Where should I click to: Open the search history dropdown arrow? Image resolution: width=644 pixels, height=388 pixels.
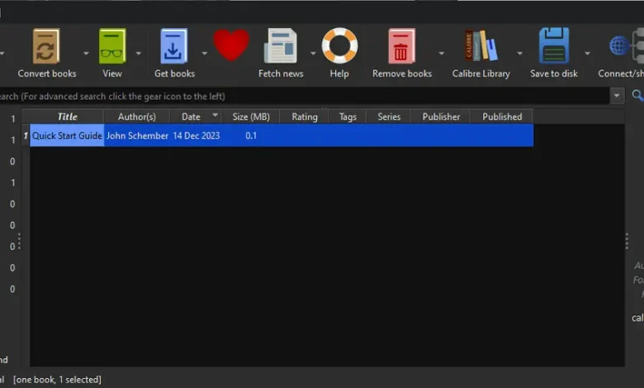tap(617, 97)
